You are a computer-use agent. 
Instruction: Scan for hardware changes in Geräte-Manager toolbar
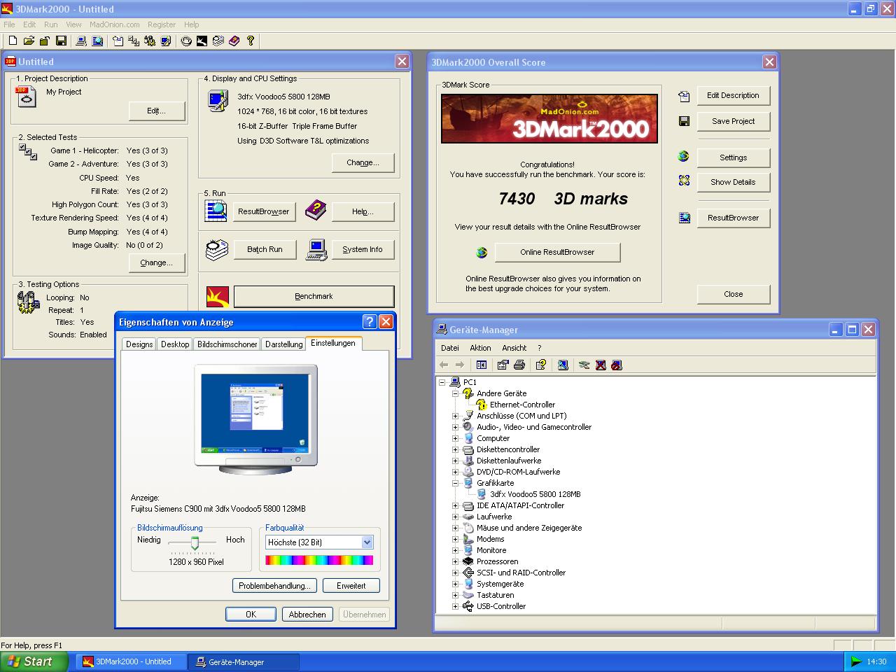tap(562, 365)
